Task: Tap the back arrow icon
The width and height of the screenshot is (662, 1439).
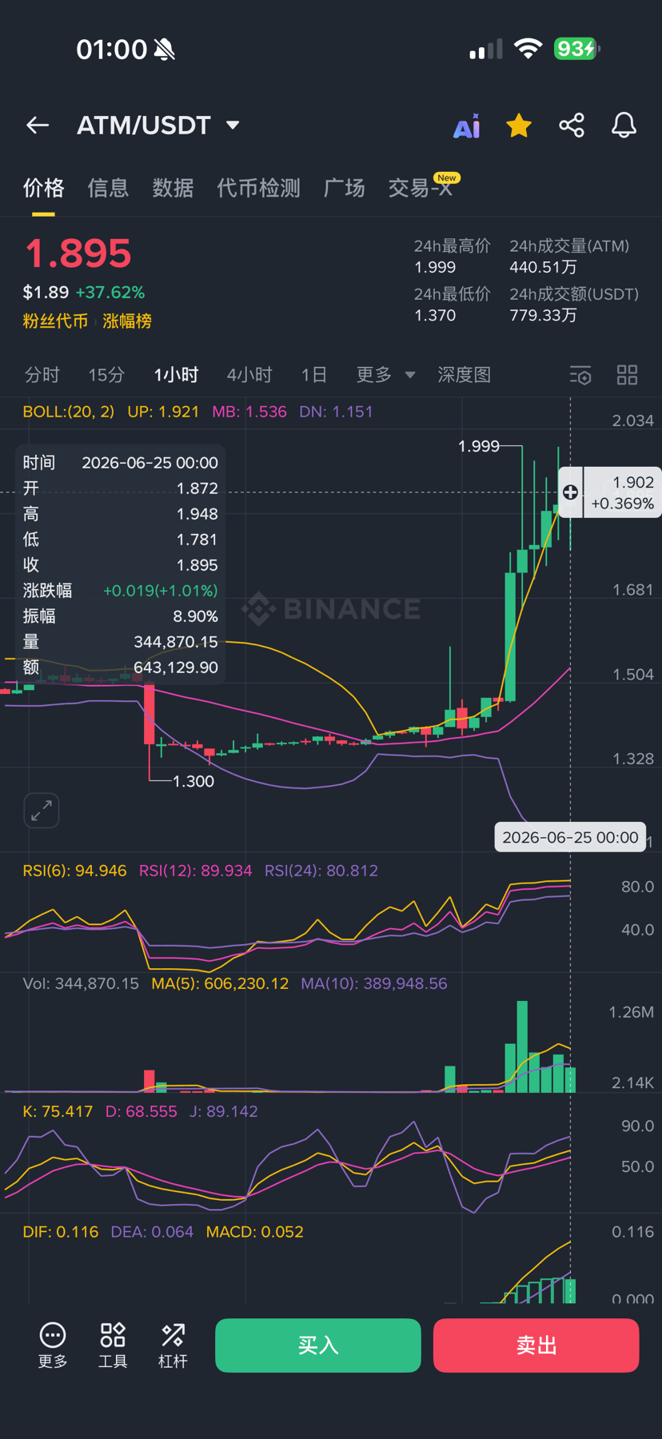Action: pyautogui.click(x=38, y=126)
